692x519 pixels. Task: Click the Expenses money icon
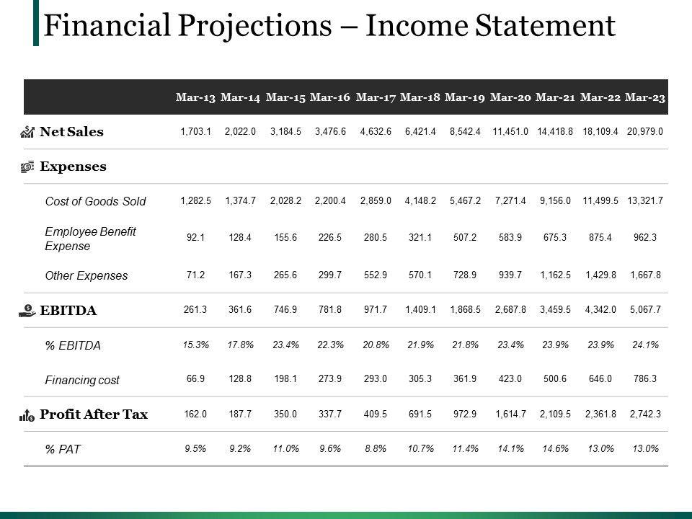tap(29, 167)
